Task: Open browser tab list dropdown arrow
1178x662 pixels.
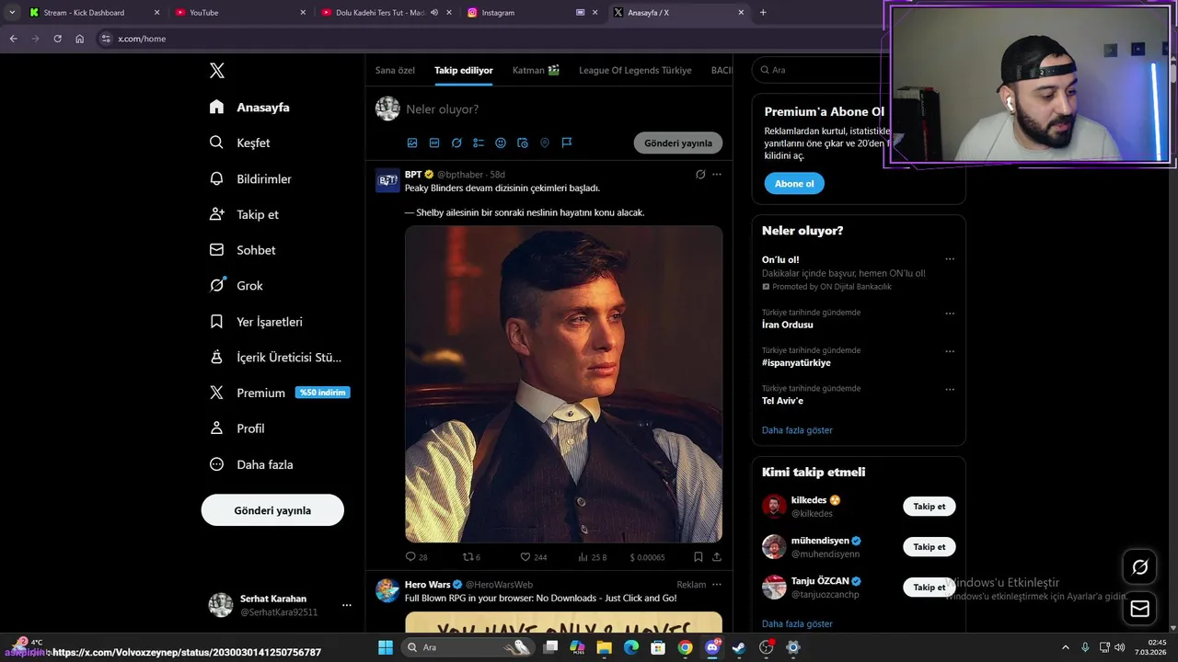Action: (12, 12)
